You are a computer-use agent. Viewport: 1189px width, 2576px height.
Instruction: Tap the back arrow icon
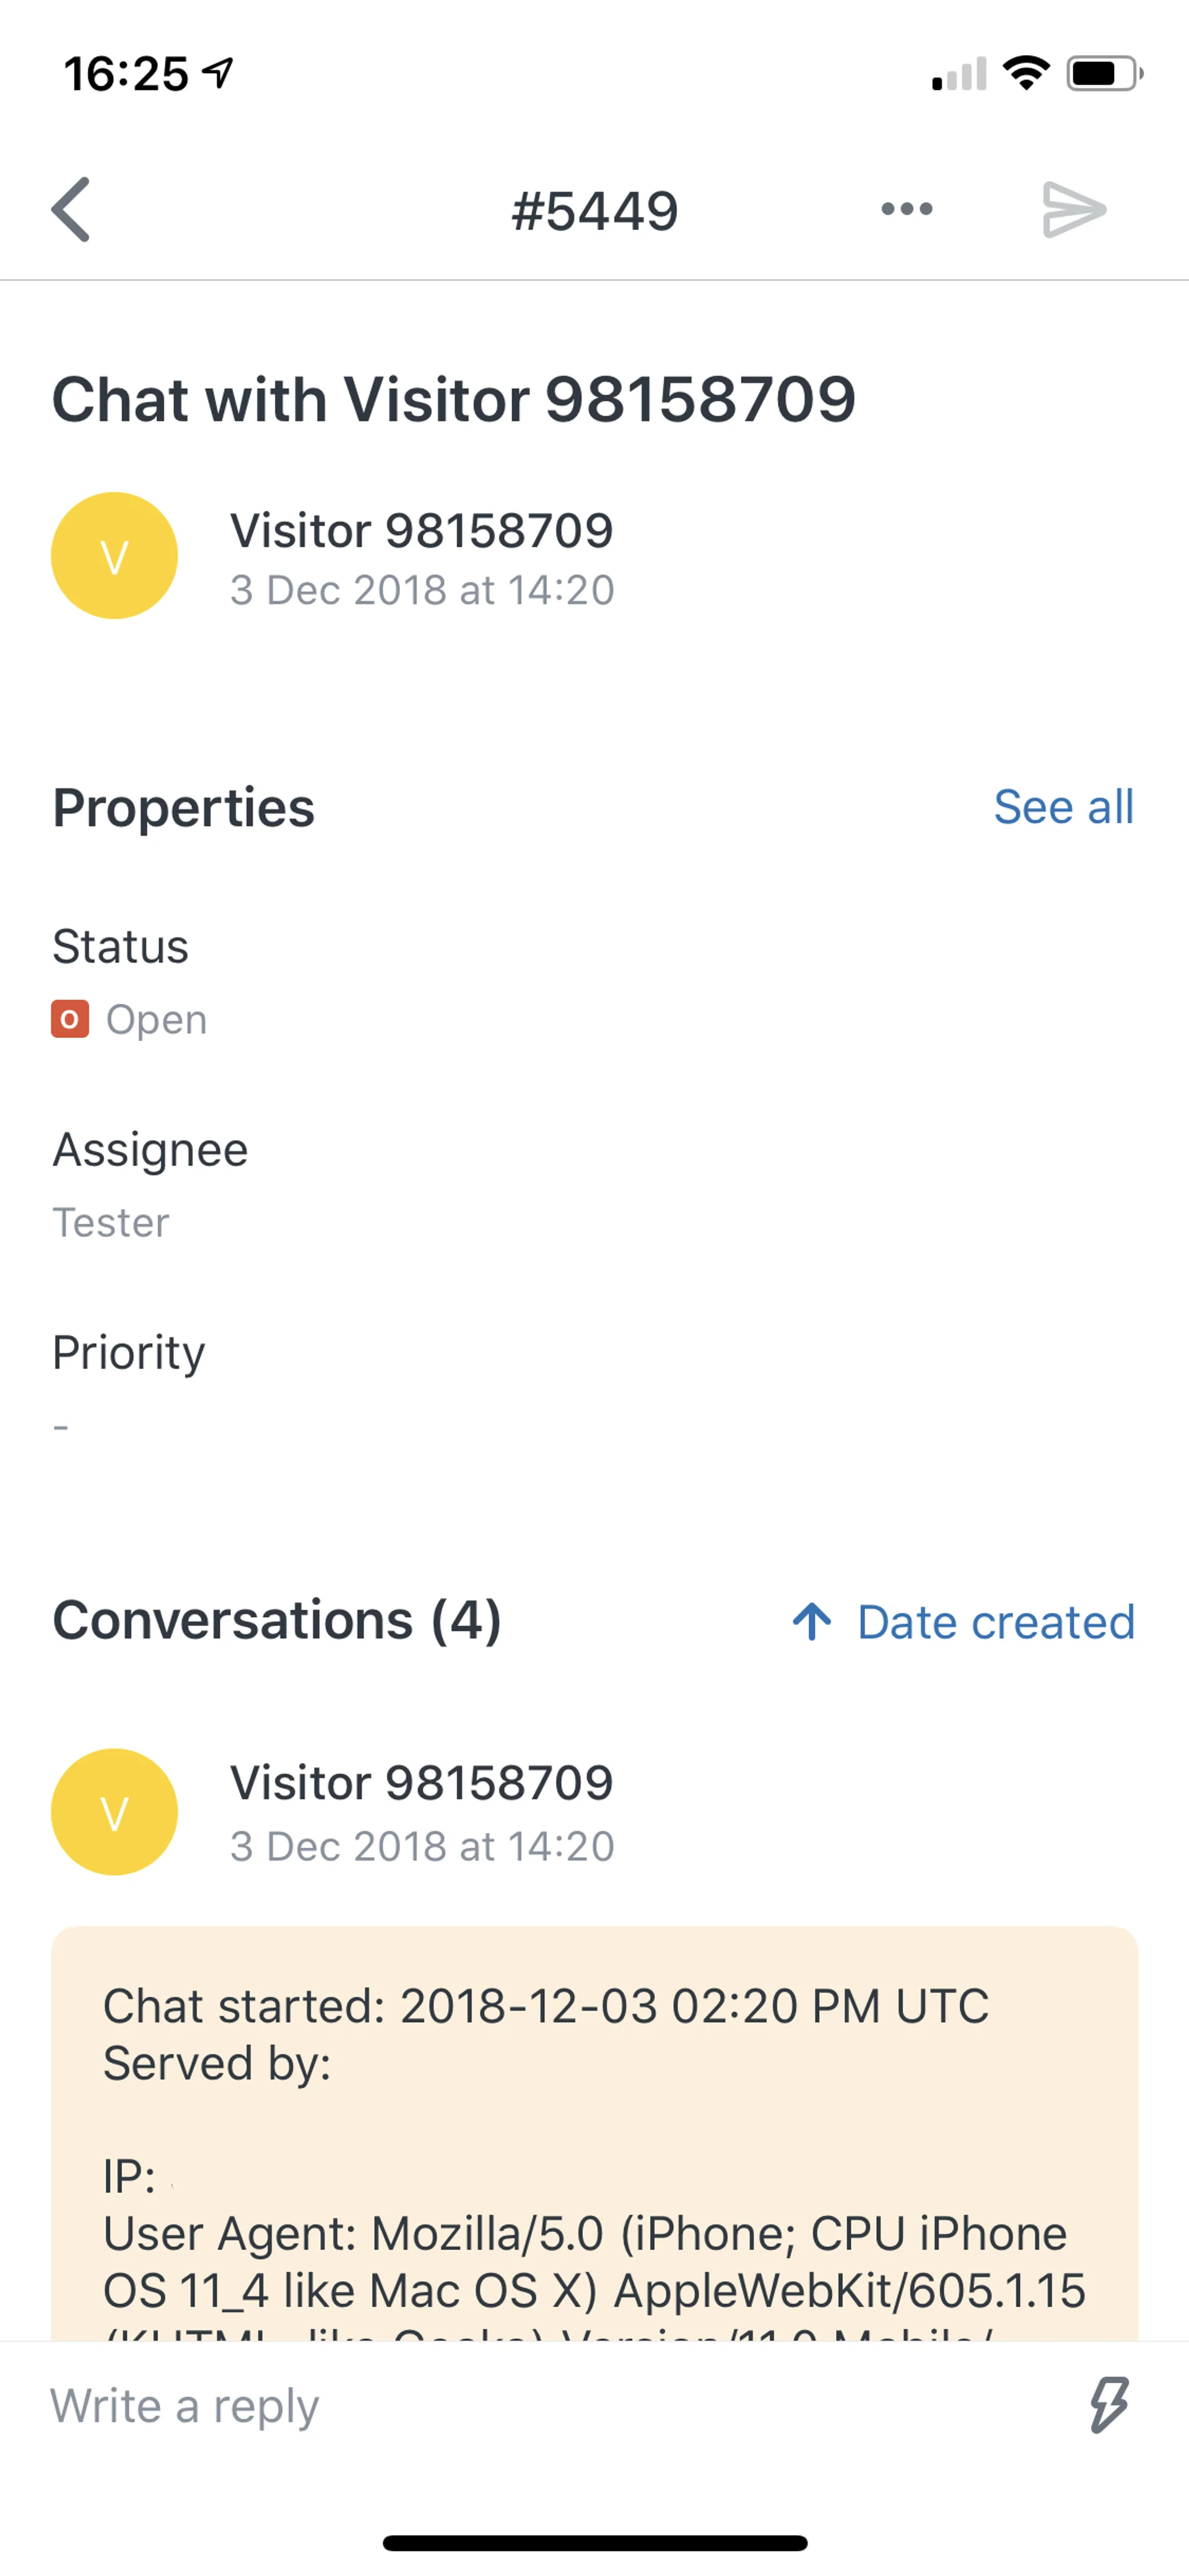point(71,210)
